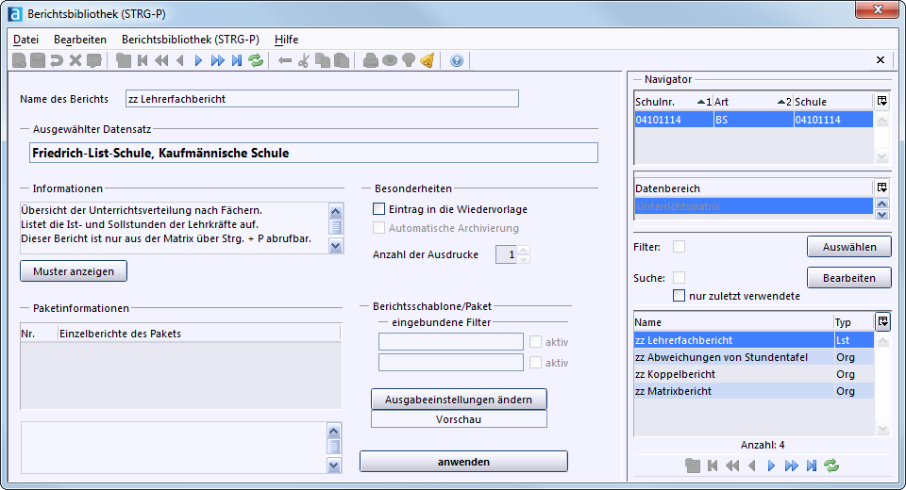Click the fast-forward double arrow in the top toolbar
906x490 pixels.
click(217, 61)
